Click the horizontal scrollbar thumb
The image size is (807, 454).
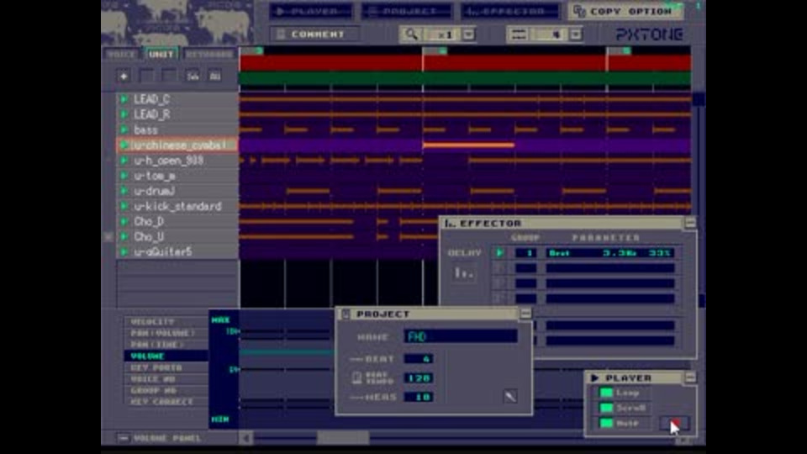(x=343, y=438)
